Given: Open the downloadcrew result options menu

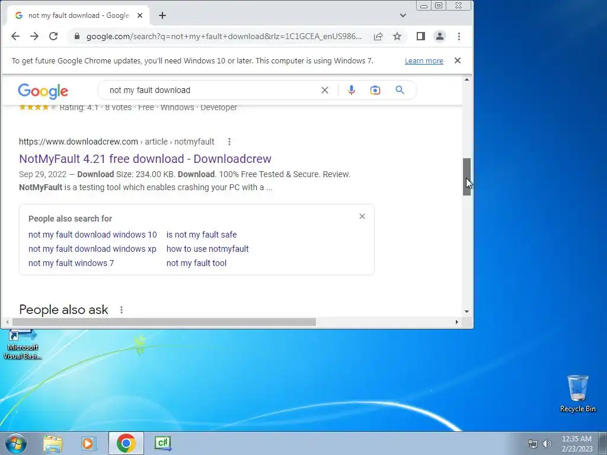Looking at the screenshot, I should (x=229, y=142).
